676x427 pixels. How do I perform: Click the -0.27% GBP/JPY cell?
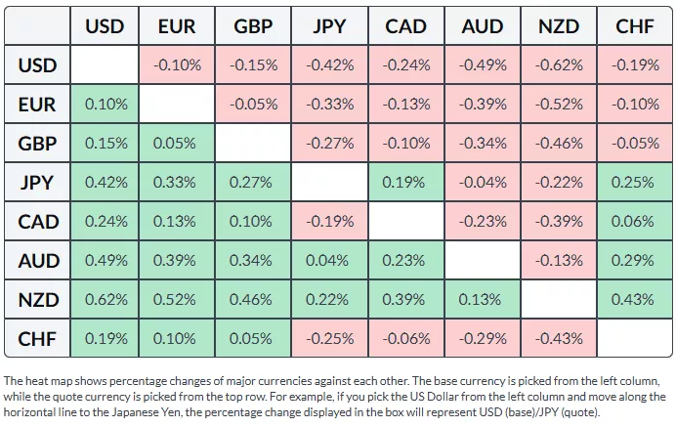pyautogui.click(x=331, y=144)
